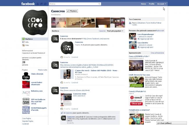Click the Foto icon in sidebar
The image size is (189, 125).
point(24,45)
